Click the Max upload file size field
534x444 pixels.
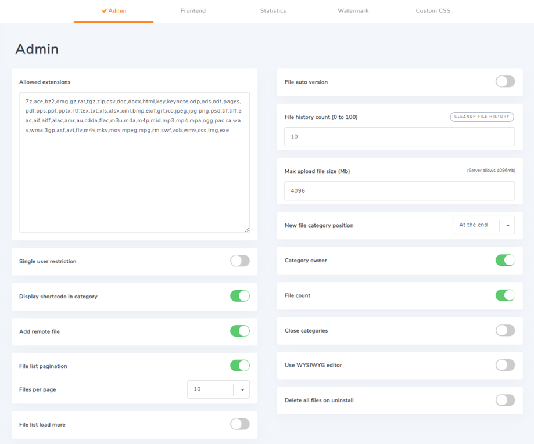pos(399,191)
